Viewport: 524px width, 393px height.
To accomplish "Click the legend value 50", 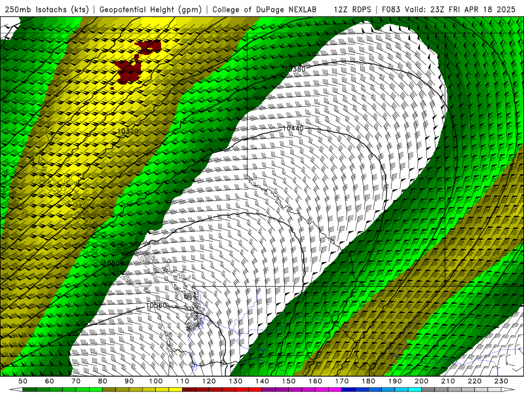I will pyautogui.click(x=22, y=381).
